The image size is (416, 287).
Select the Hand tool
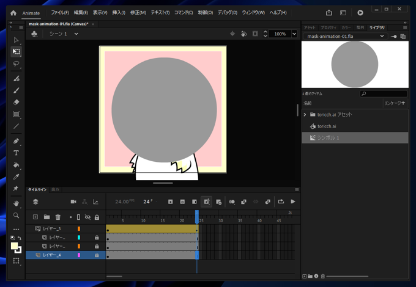pyautogui.click(x=17, y=203)
